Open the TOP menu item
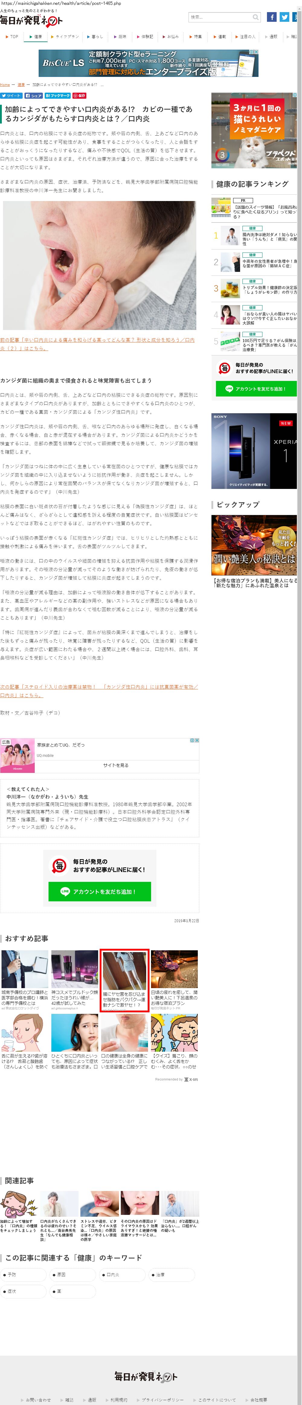 tap(12, 37)
